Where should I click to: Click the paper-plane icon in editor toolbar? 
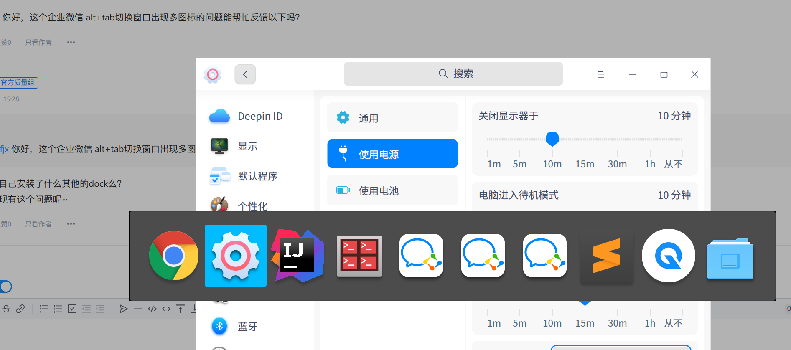(124, 309)
